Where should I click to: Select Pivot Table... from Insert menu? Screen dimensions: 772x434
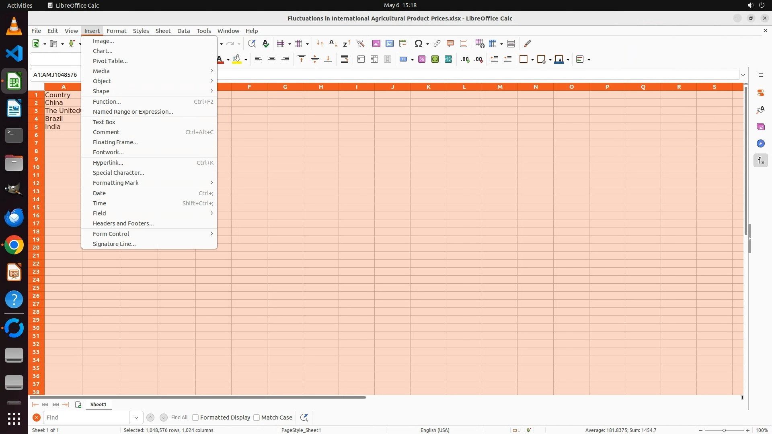(x=110, y=61)
